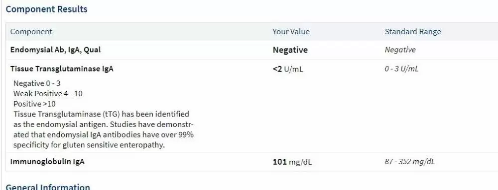Click the General Information heading
The image size is (498, 190).
pos(48,187)
